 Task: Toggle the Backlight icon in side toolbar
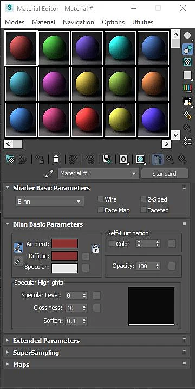click(x=187, y=49)
